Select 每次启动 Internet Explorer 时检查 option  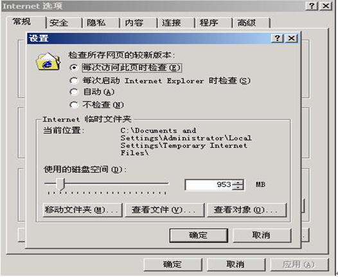[74, 81]
